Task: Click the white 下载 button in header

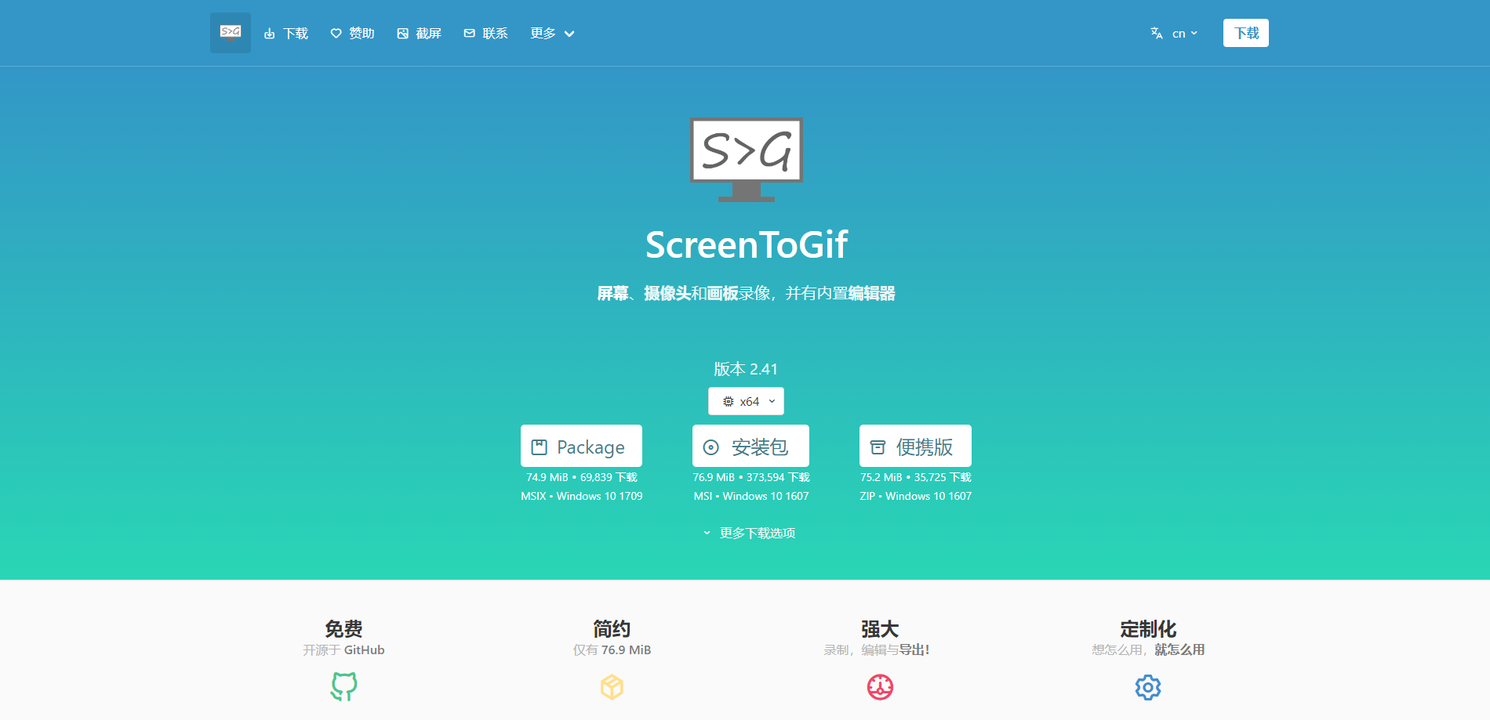Action: point(1246,33)
